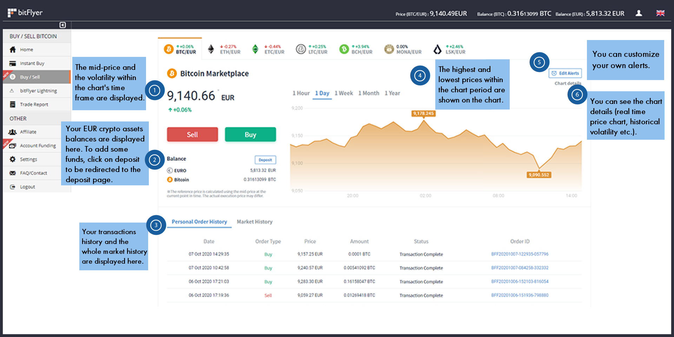
Task: Collapse the sidebar using the arrow toggle
Action: pyautogui.click(x=62, y=25)
